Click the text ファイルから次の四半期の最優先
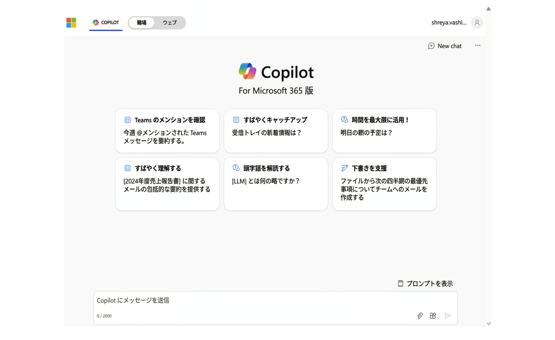The width and height of the screenshot is (555, 340). pyautogui.click(x=384, y=181)
